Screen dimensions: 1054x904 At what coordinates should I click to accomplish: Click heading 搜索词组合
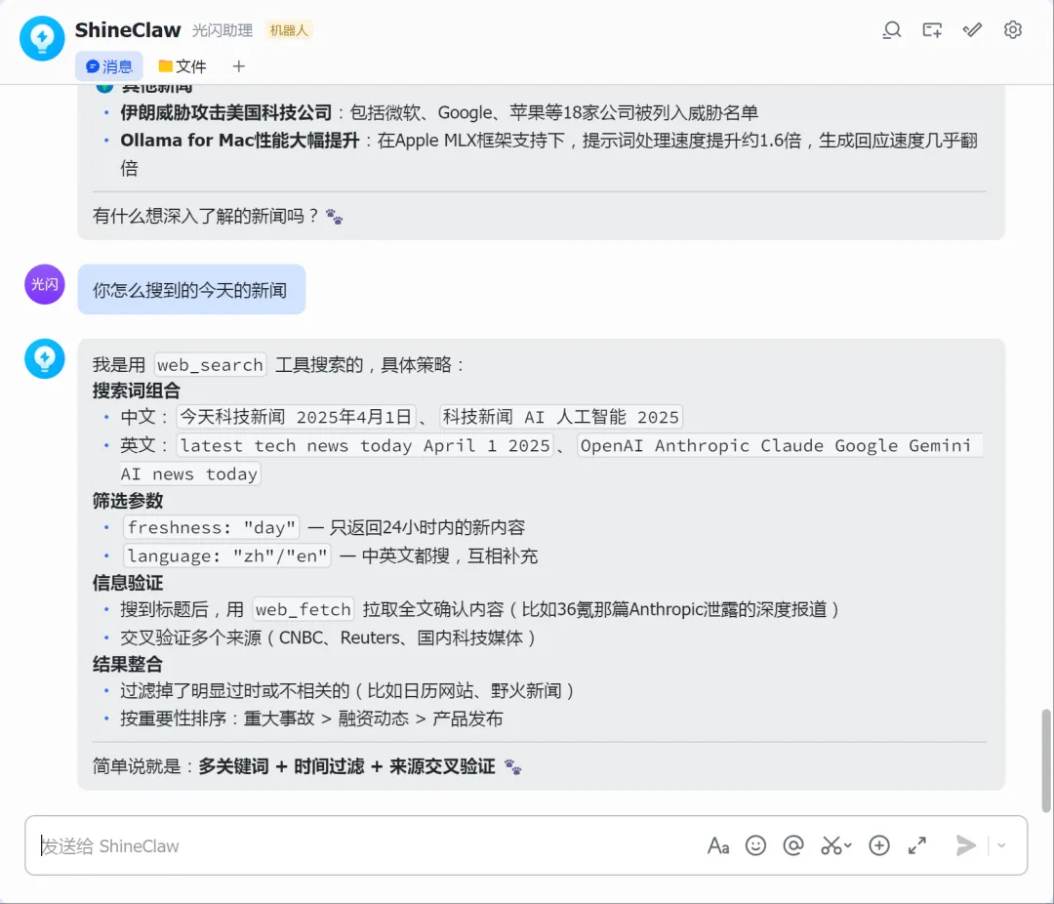137,390
